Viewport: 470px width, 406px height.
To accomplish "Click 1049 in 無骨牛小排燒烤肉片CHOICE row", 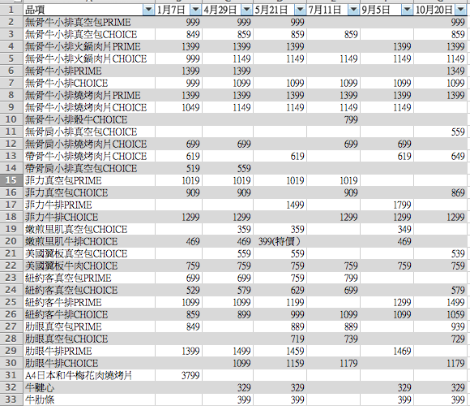I will pyautogui.click(x=178, y=107).
